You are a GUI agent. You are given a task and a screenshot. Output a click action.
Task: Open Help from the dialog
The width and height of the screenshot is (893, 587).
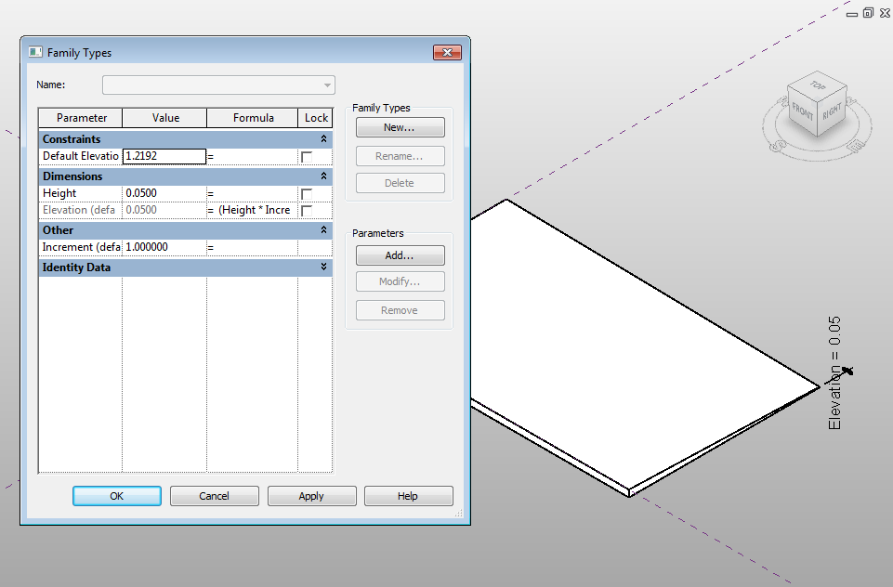408,496
